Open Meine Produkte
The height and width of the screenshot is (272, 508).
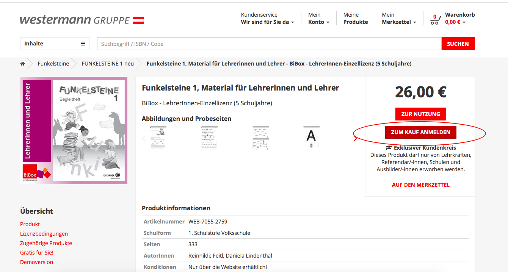click(356, 19)
